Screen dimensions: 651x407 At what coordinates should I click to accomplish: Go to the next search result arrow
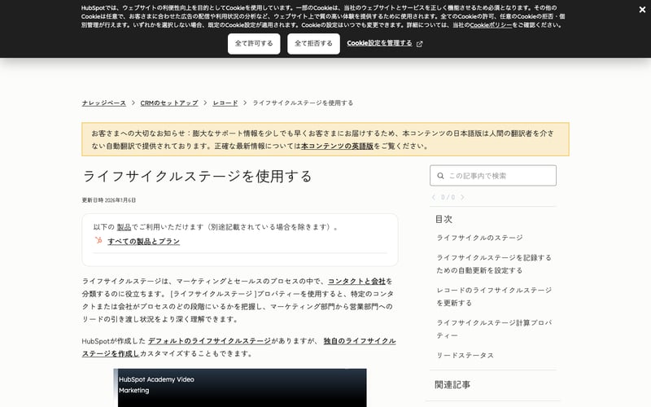[462, 197]
